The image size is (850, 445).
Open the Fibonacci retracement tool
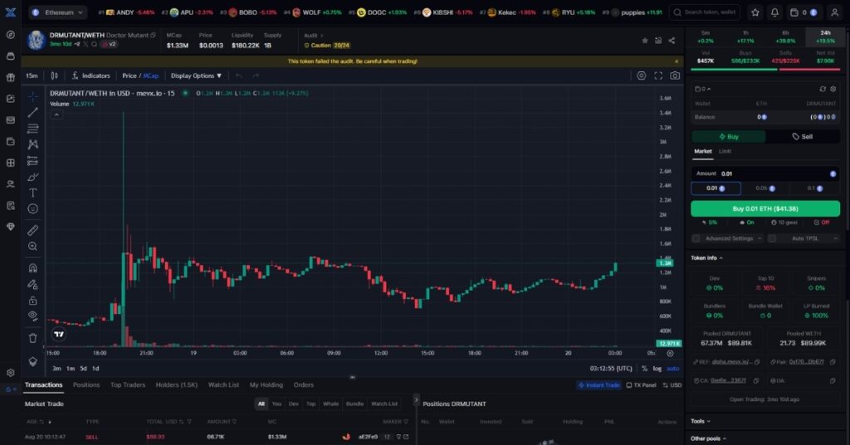pos(32,129)
